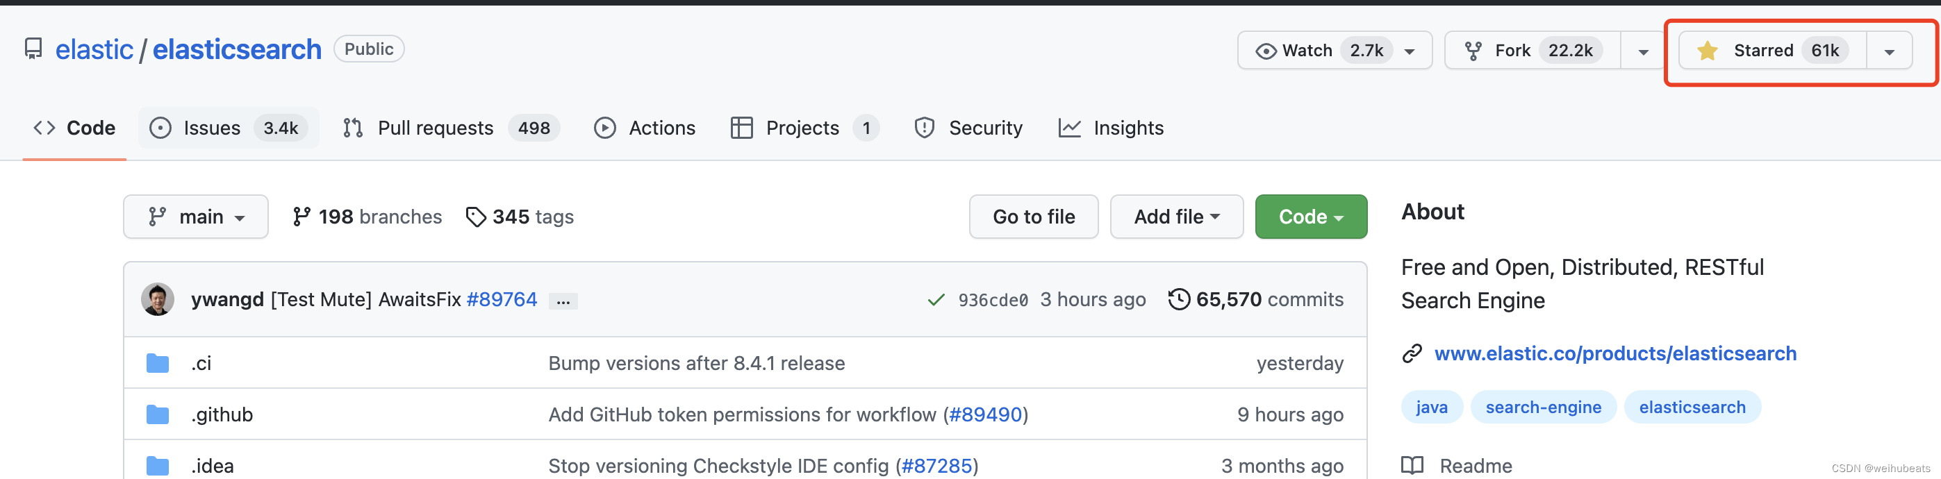Open the elastic organization link
The image size is (1941, 479).
tap(94, 50)
